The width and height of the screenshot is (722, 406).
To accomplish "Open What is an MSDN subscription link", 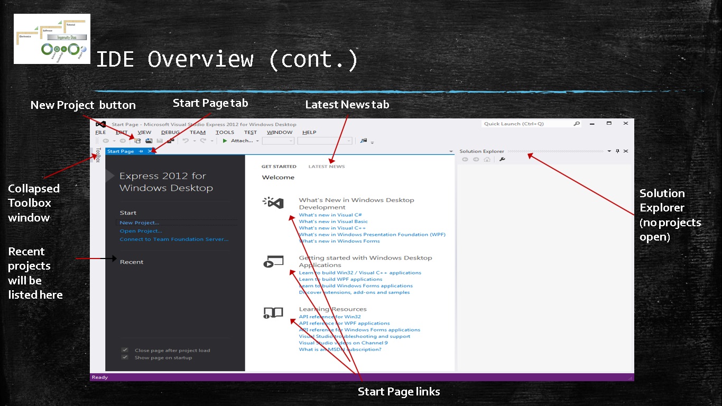I will [x=340, y=349].
